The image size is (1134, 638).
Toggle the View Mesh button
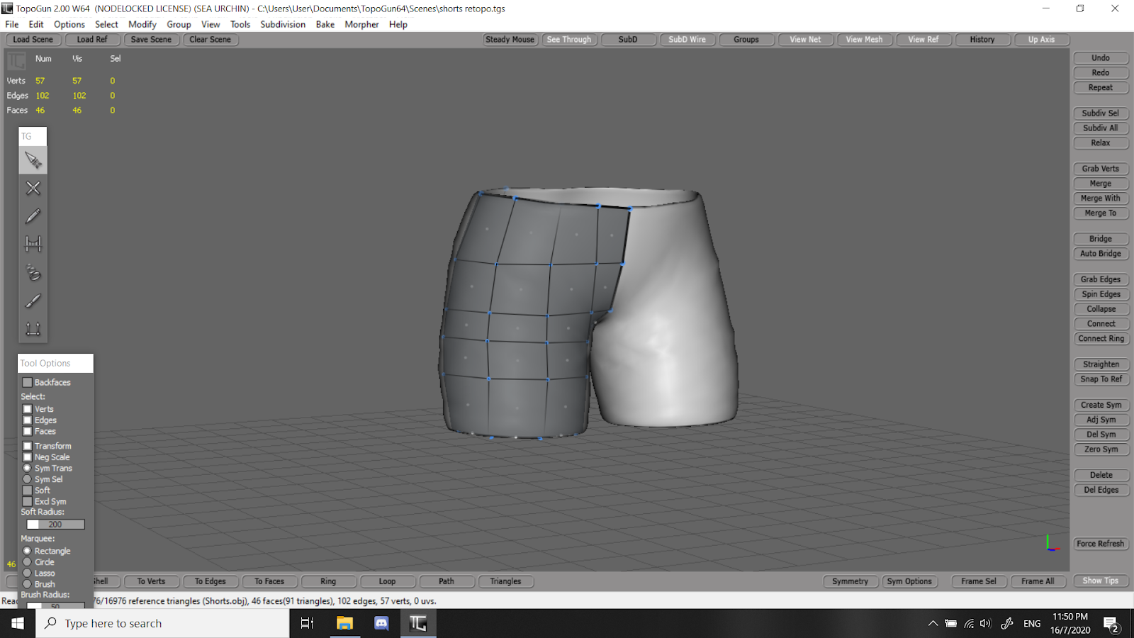(x=864, y=40)
